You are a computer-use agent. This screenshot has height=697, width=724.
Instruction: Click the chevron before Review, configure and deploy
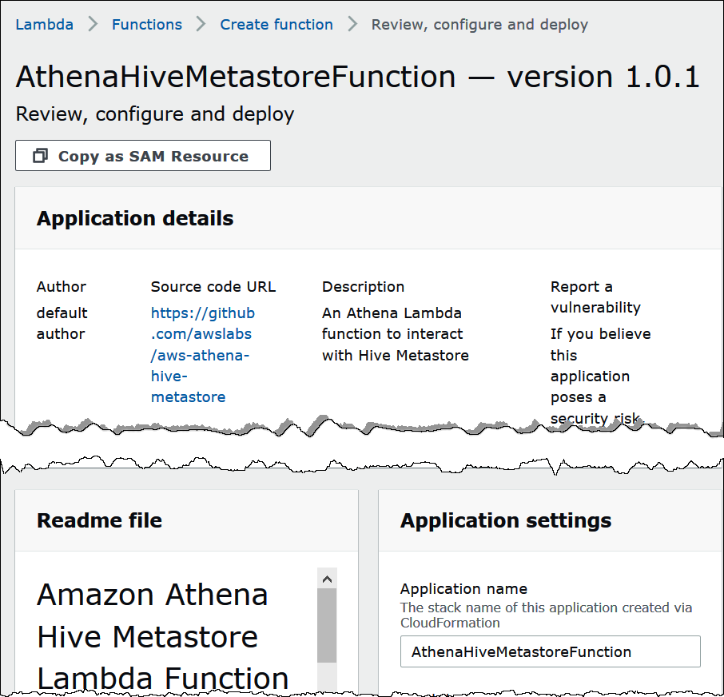(x=352, y=24)
